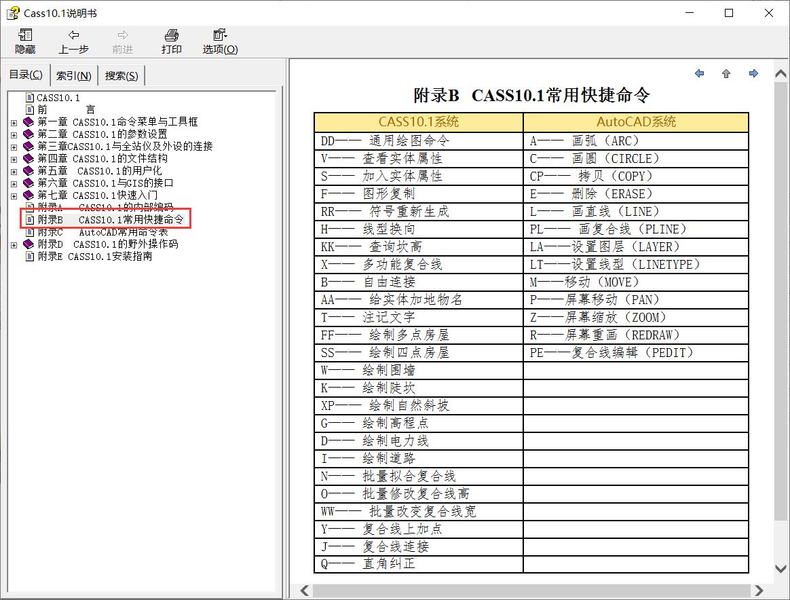790x600 pixels.
Task: Open 第三章 CASS10.1与全站仪及外设的连接
Action: (125, 146)
